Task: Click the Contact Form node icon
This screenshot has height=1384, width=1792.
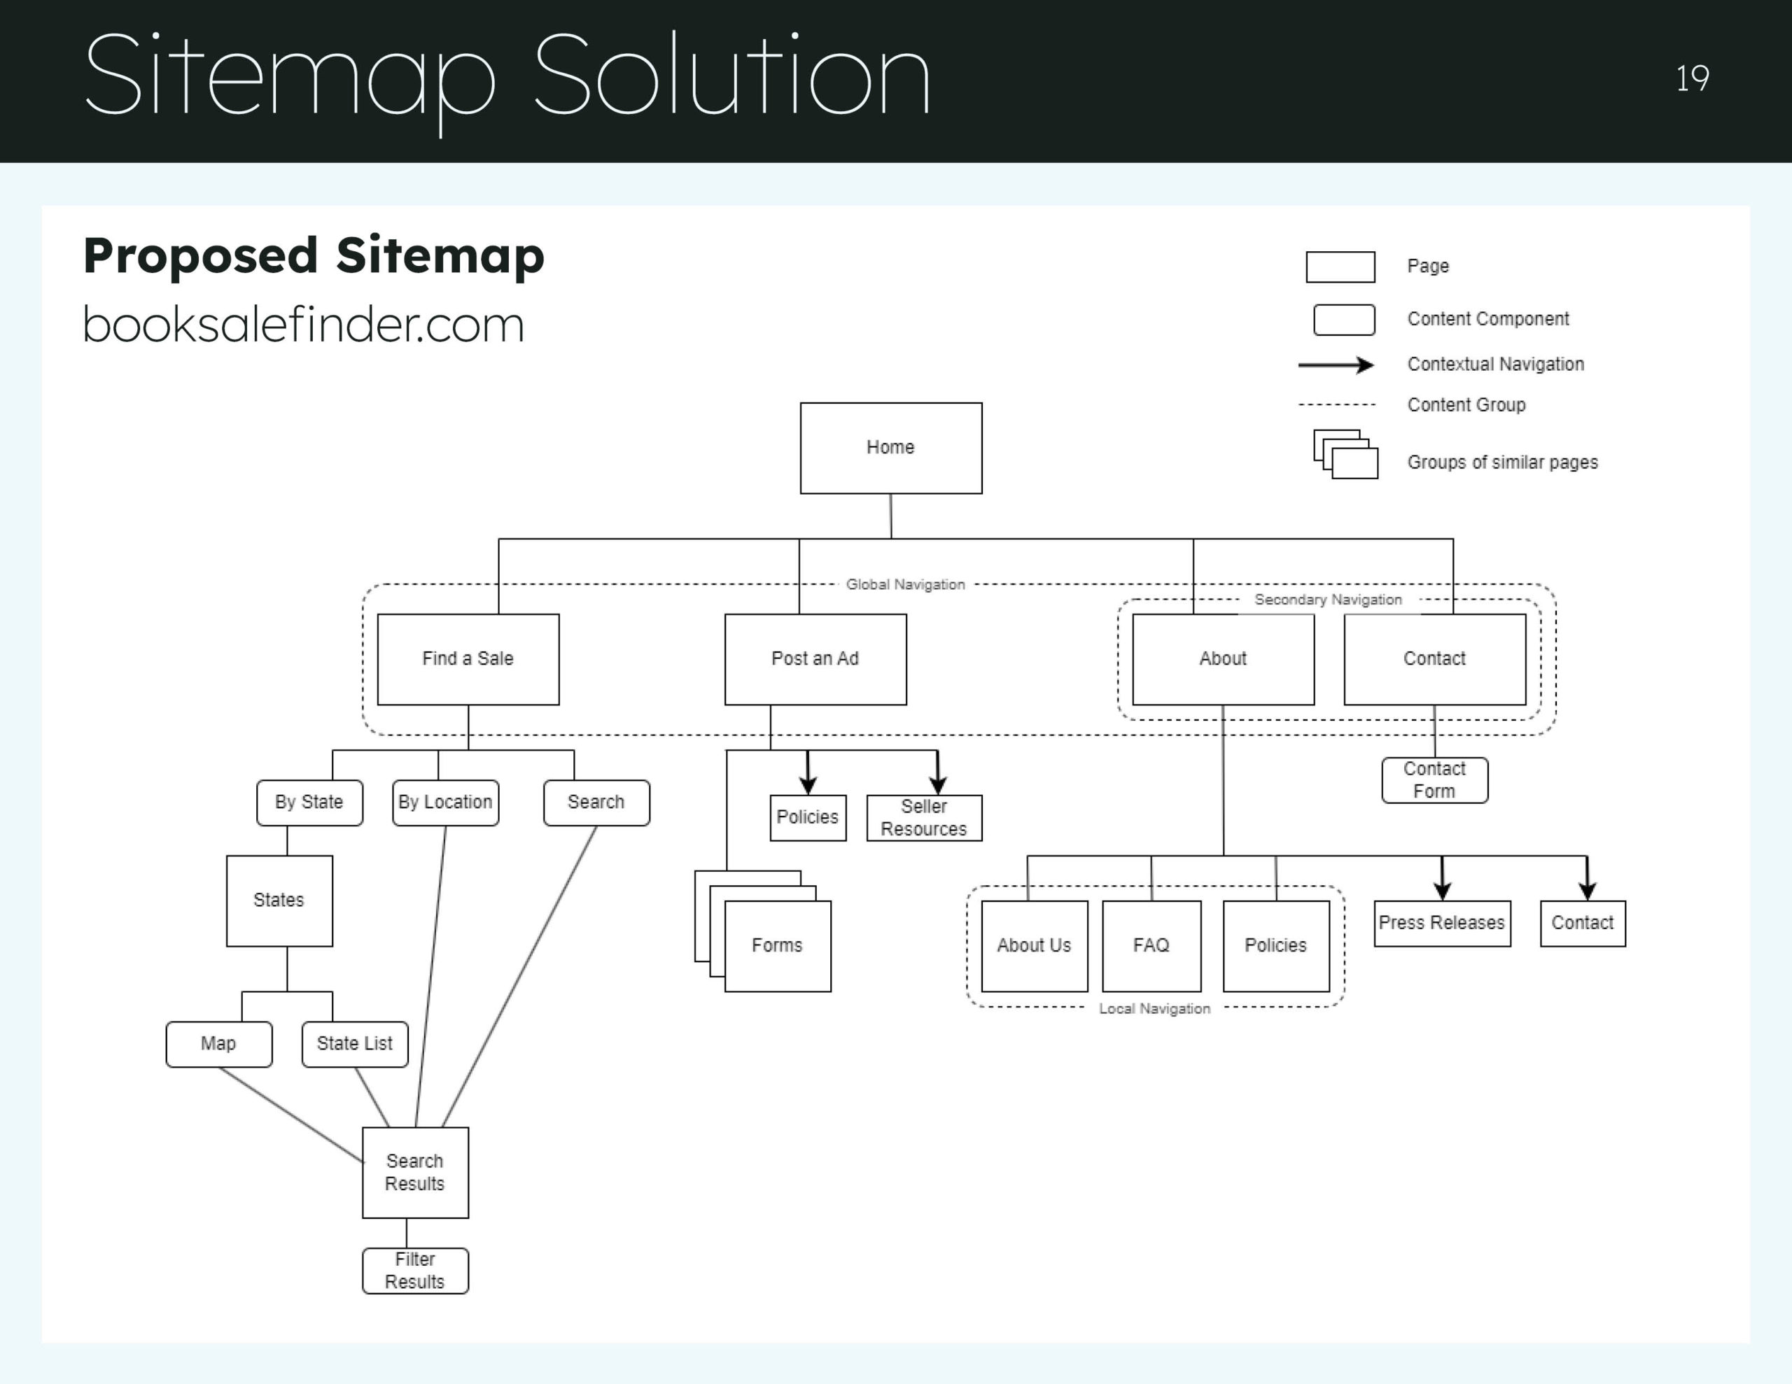Action: click(x=1437, y=785)
